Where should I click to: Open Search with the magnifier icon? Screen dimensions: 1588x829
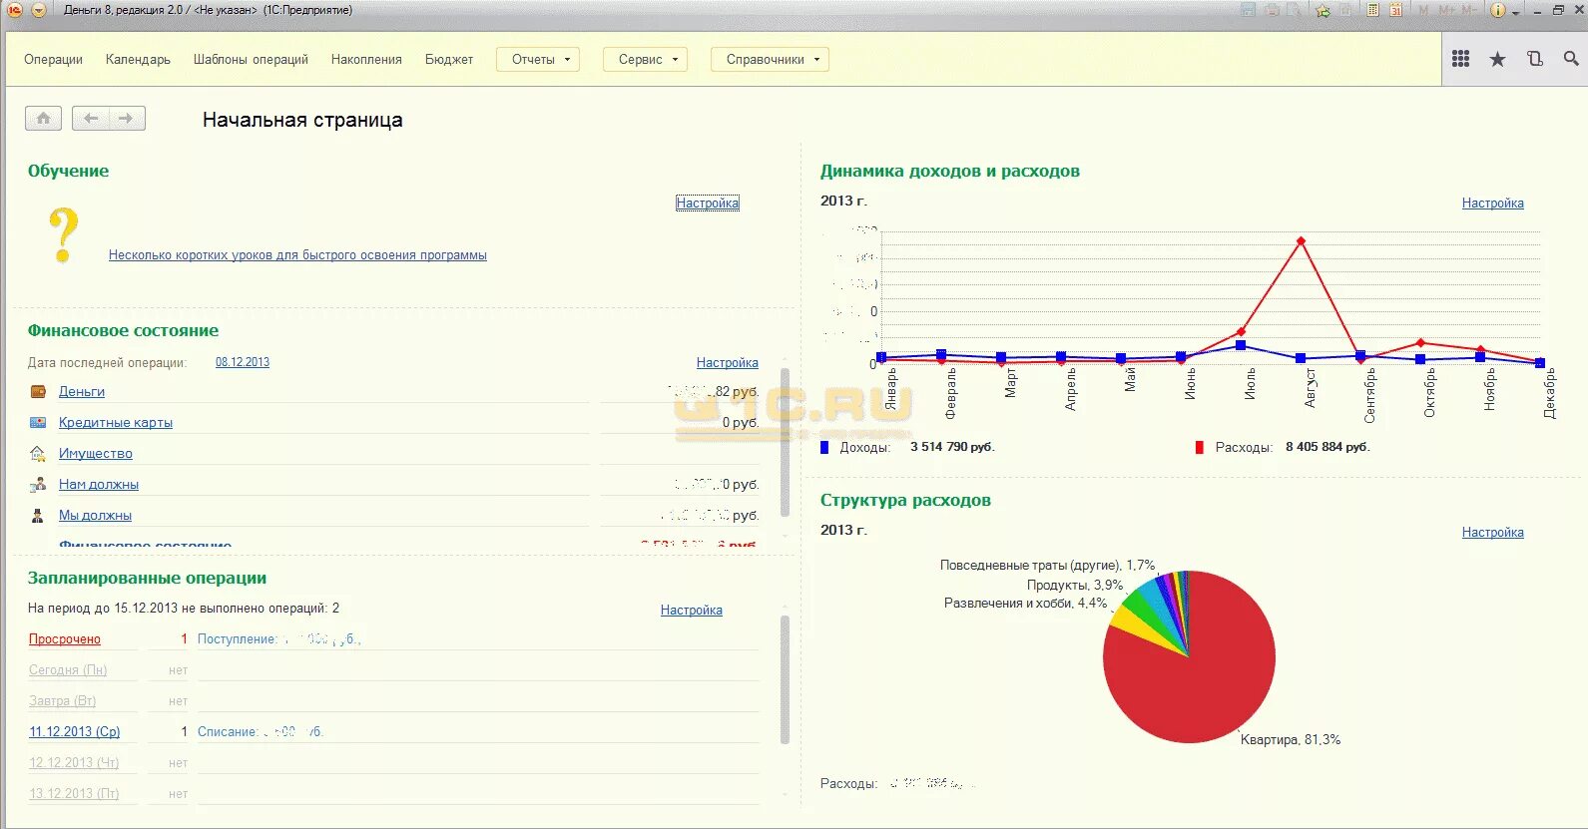click(1571, 59)
